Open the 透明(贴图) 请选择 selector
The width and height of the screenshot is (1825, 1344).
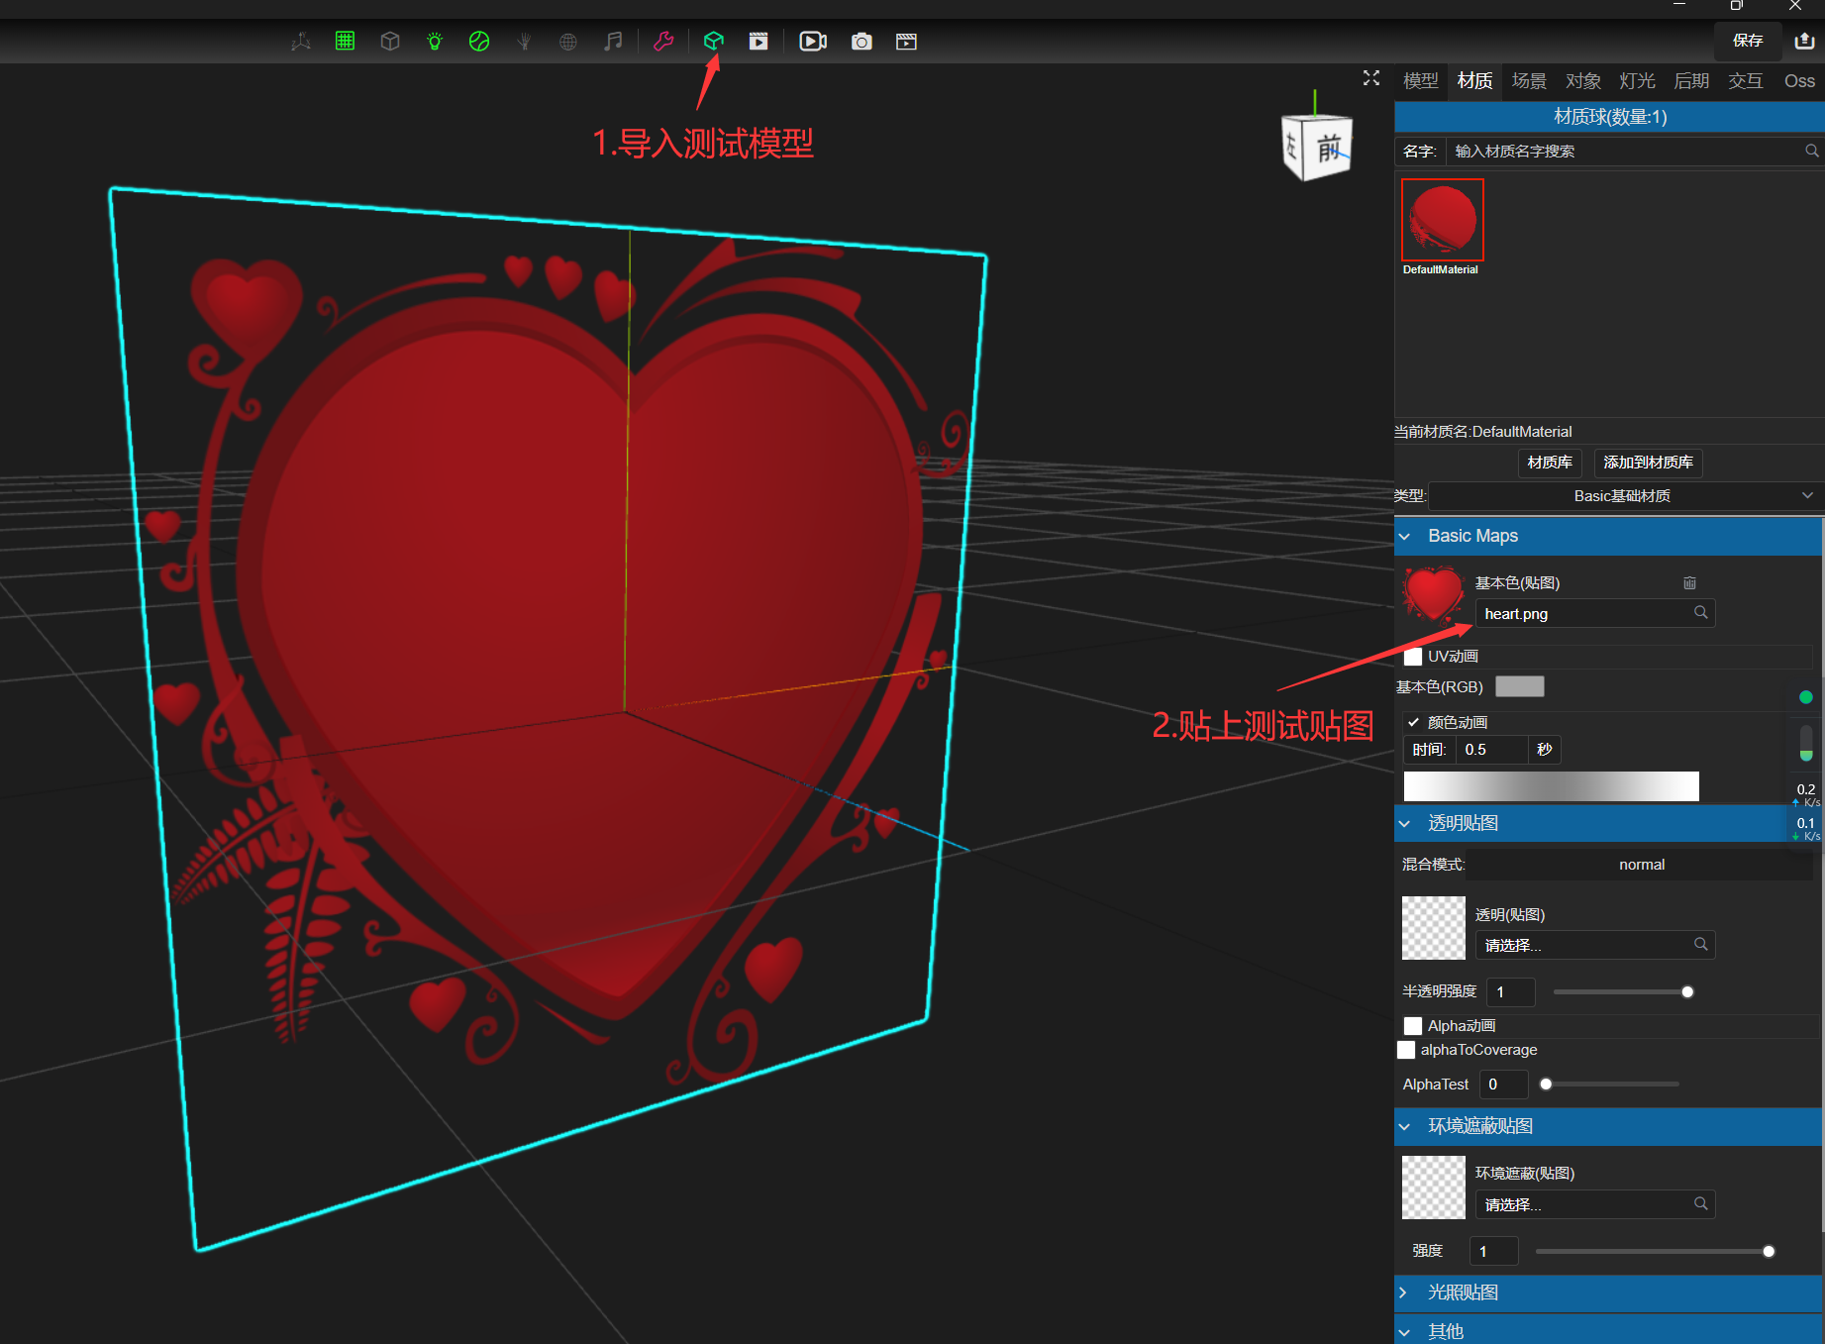[1594, 945]
